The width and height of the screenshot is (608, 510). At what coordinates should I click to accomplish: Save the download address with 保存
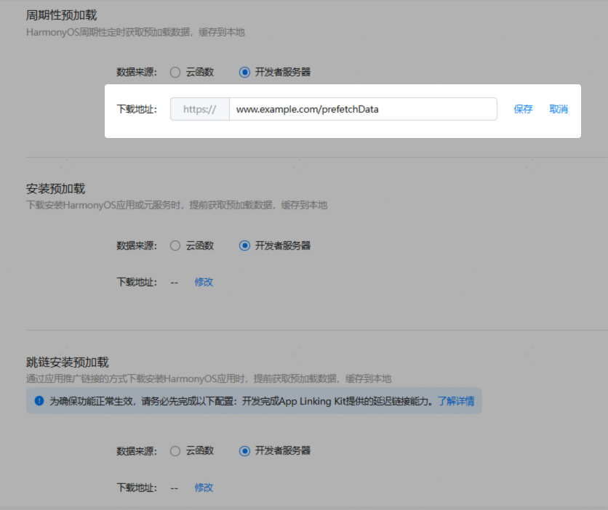coord(523,110)
